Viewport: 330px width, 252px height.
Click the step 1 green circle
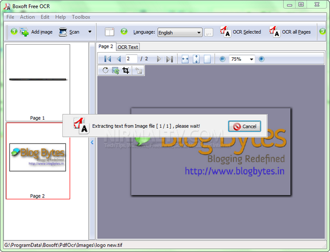coord(14,31)
